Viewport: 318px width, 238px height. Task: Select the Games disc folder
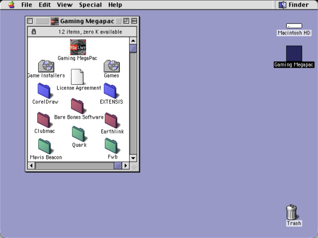(x=112, y=66)
